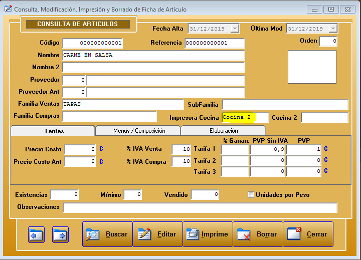361x260 pixels.
Task: Click the window title bar app icon
Action: [x=9, y=9]
